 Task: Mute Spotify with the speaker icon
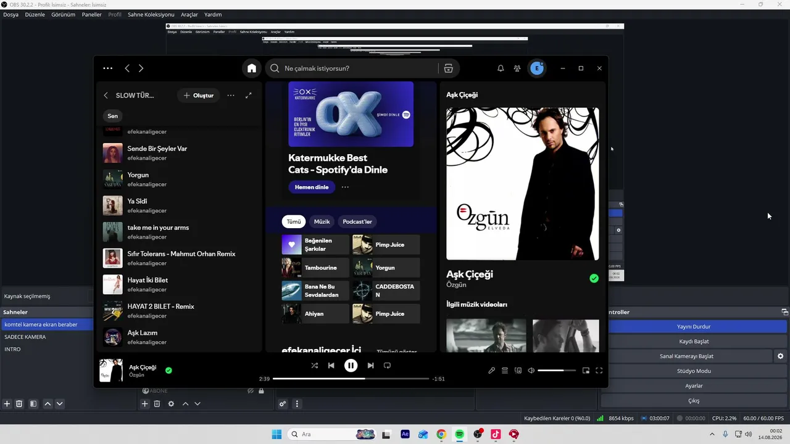(531, 371)
